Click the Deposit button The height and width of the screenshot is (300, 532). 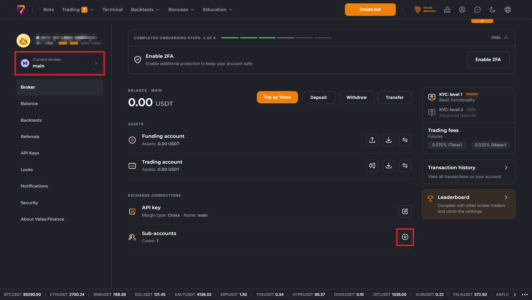coord(318,97)
